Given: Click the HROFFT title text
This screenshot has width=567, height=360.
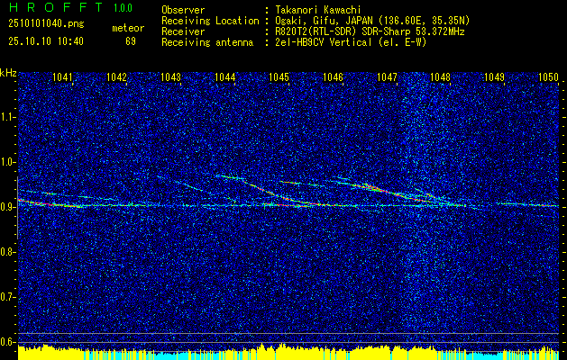Looking at the screenshot, I should 56,7.
